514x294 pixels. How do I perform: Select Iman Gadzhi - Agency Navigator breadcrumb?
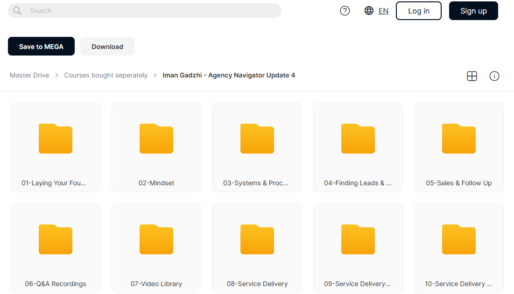229,76
